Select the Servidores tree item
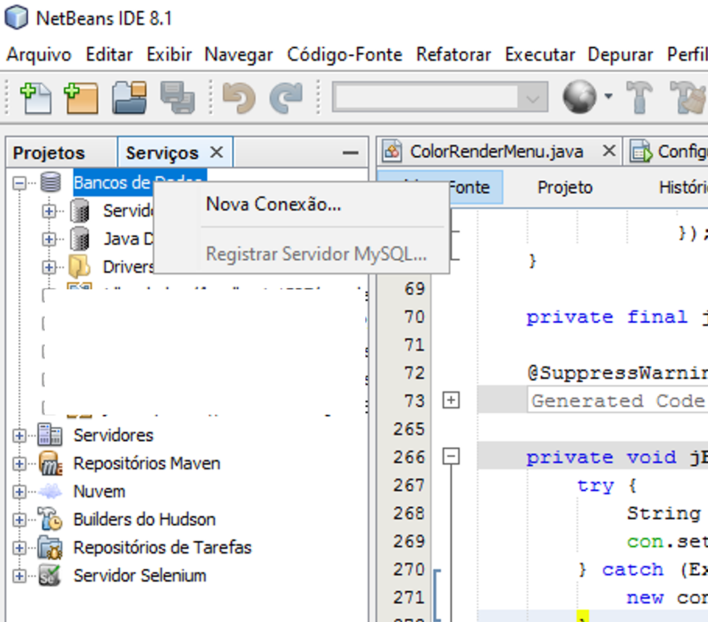This screenshot has width=708, height=622. 113,435
